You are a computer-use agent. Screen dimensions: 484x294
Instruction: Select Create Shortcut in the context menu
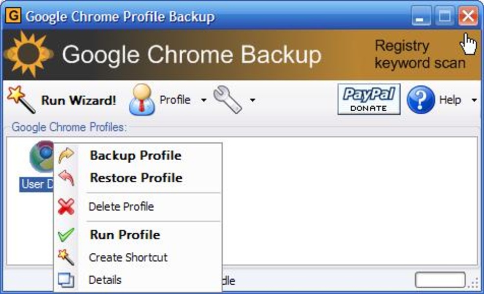(x=128, y=257)
